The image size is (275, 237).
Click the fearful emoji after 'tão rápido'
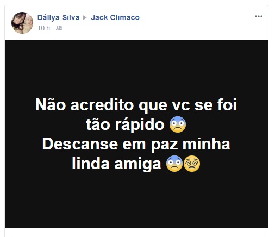178,124
